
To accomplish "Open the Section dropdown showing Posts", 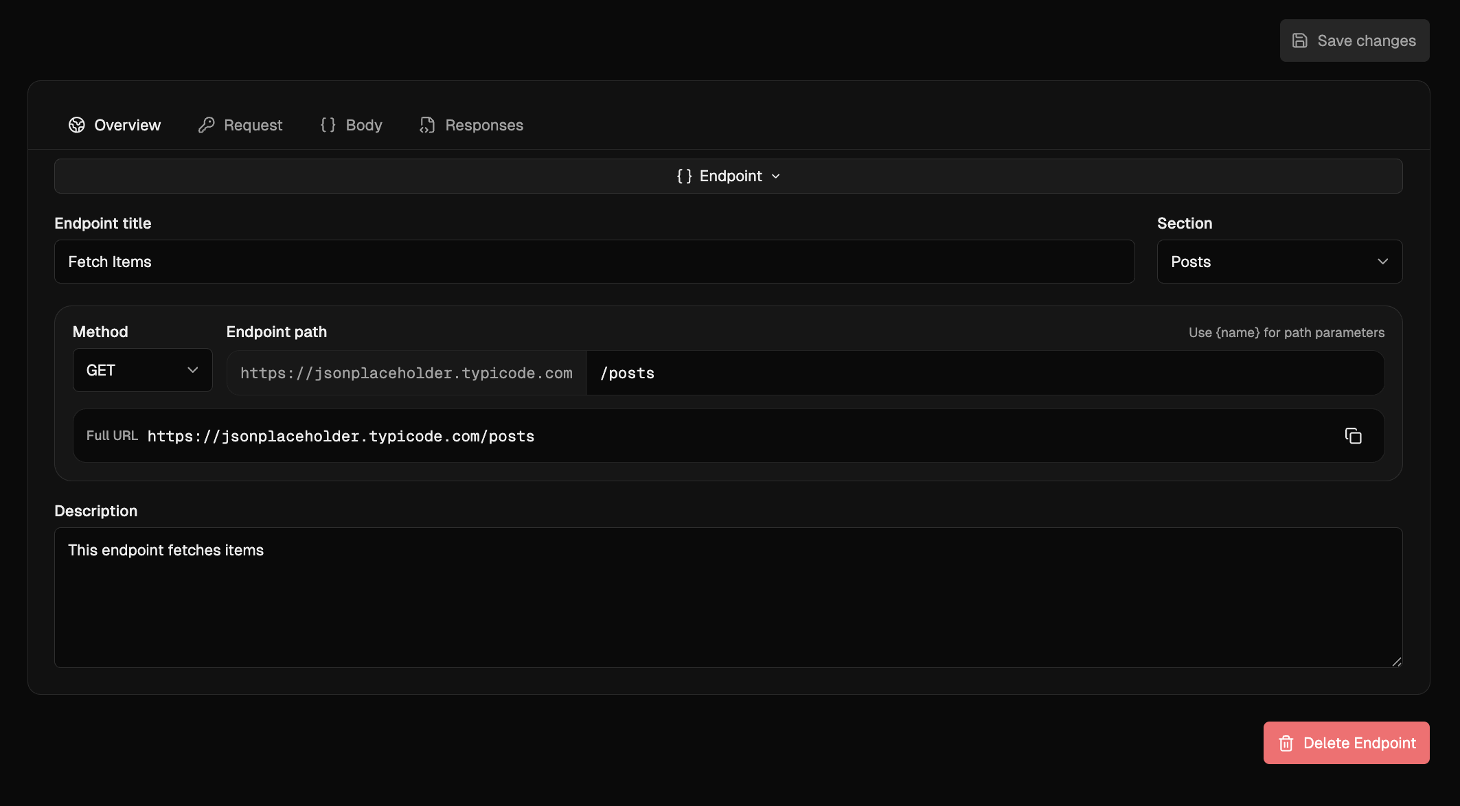I will [1279, 262].
